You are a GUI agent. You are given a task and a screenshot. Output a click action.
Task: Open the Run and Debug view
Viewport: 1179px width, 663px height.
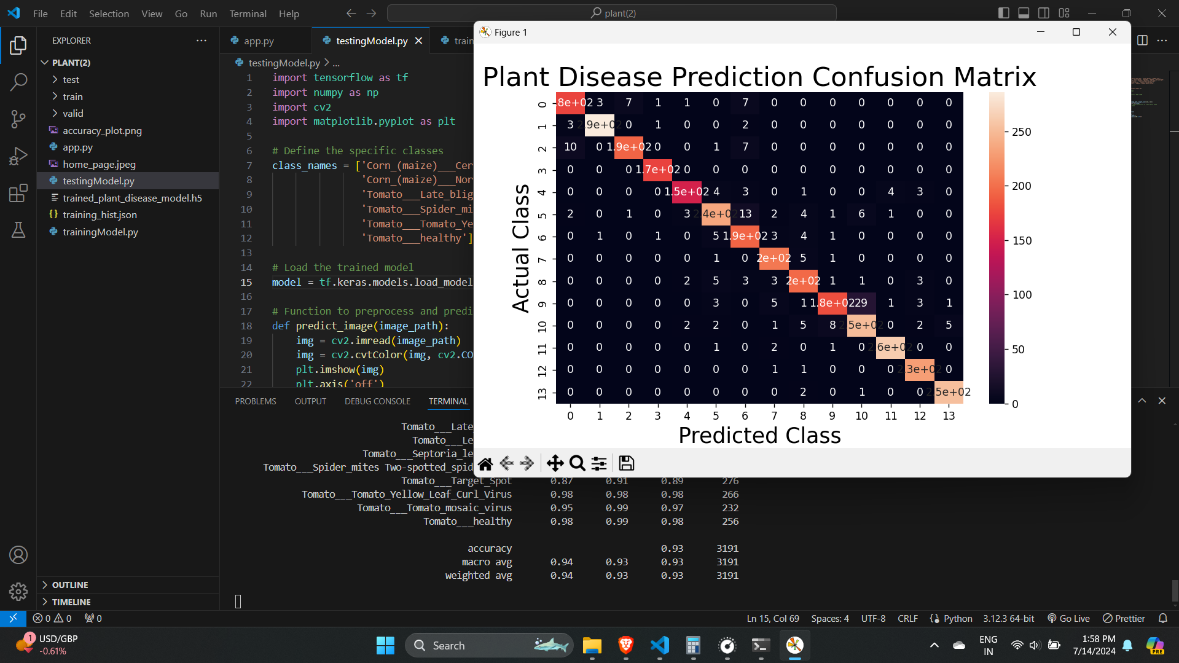(x=18, y=156)
